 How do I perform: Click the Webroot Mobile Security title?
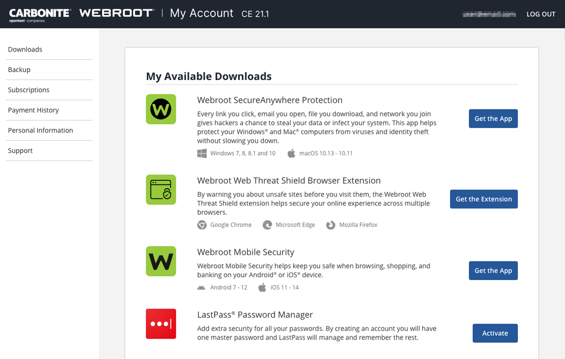246,252
